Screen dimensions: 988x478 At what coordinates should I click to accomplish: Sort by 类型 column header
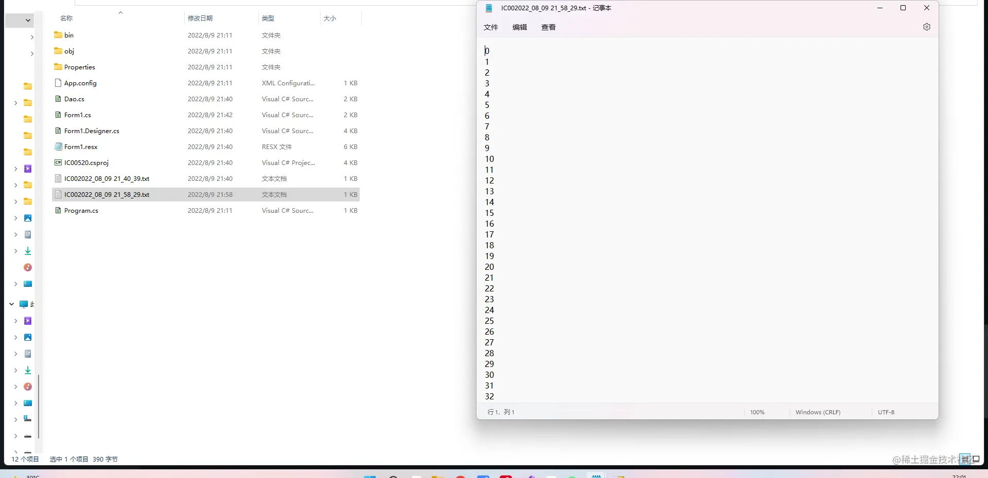[268, 18]
